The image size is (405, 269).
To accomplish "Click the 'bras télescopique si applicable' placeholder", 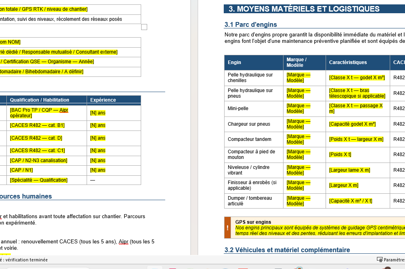I will point(357,93).
